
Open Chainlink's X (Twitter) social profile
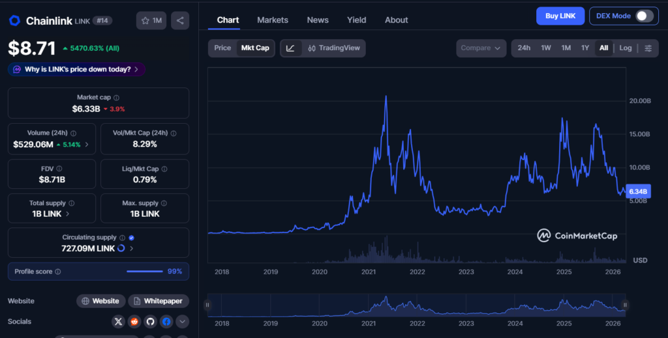click(118, 321)
